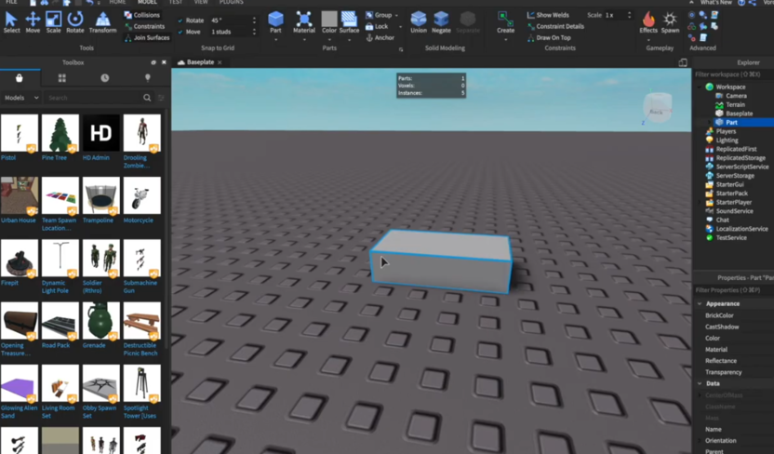Click the Group button

tap(379, 15)
